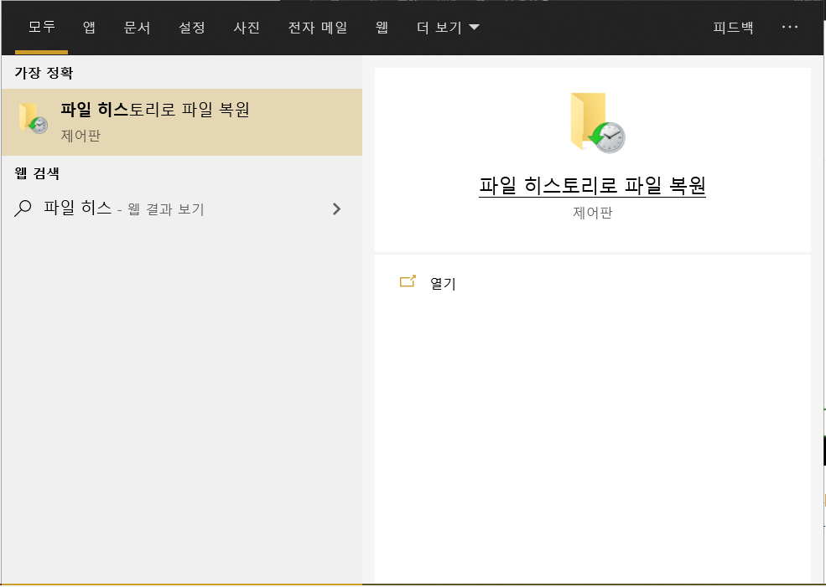Switch to the 앱 tab
The height and width of the screenshot is (587, 826).
89,27
